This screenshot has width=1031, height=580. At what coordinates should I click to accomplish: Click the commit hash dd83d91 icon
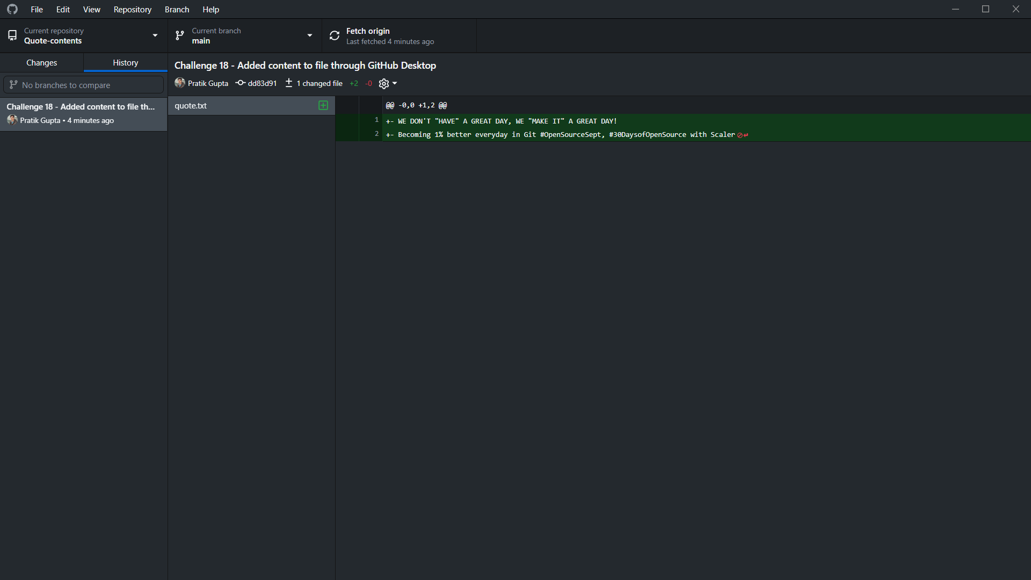pos(240,83)
